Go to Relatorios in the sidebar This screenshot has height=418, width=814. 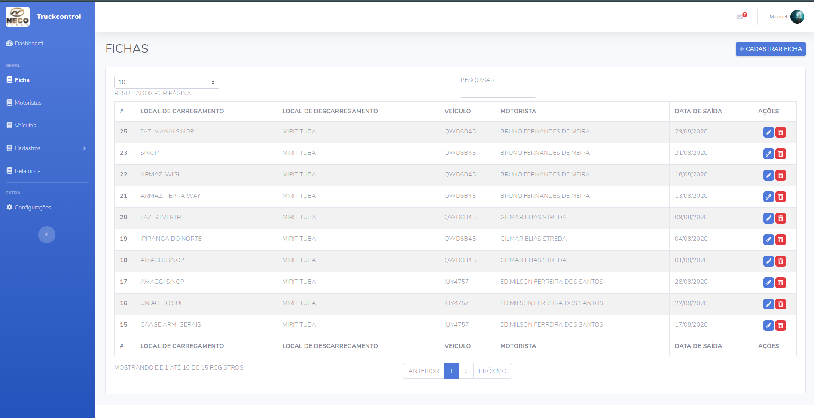tap(27, 171)
